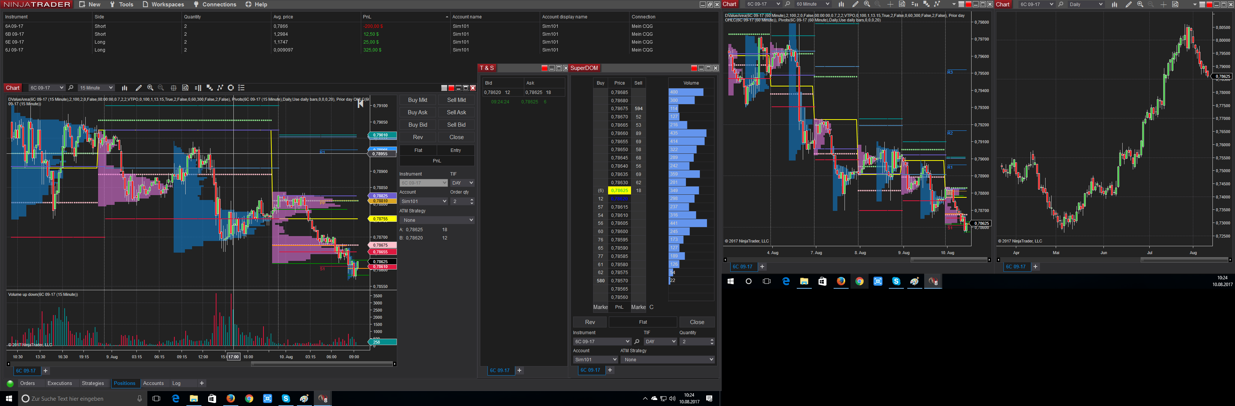1235x406 pixels.
Task: Search instrument in 15 Minute chart toolbar
Action: tap(71, 88)
